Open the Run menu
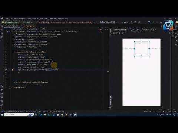Screen dimensions: 178x133 click(x=46, y=18)
